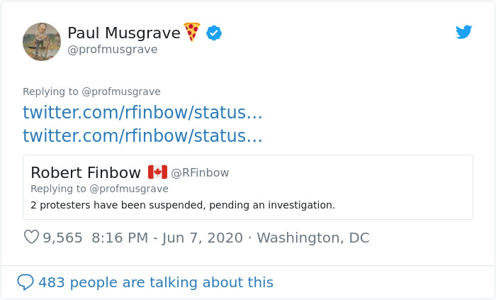Click the 8:16 PM - Jun 7, 2020 timestamp
This screenshot has width=496, height=300.
click(x=167, y=238)
